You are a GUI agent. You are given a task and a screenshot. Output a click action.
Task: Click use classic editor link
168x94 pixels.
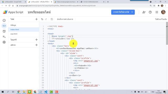[161, 19]
